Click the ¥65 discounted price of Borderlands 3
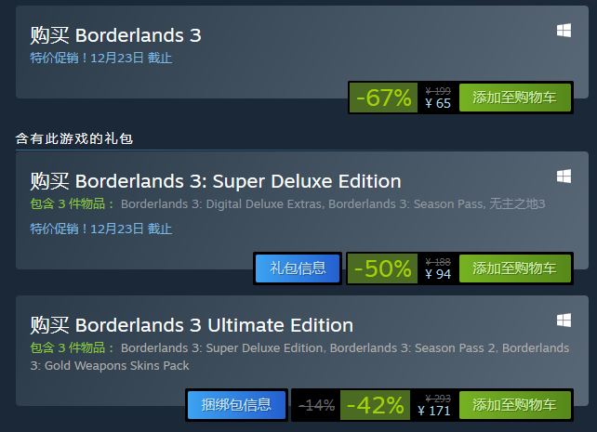The height and width of the screenshot is (432, 597). pyautogui.click(x=438, y=103)
